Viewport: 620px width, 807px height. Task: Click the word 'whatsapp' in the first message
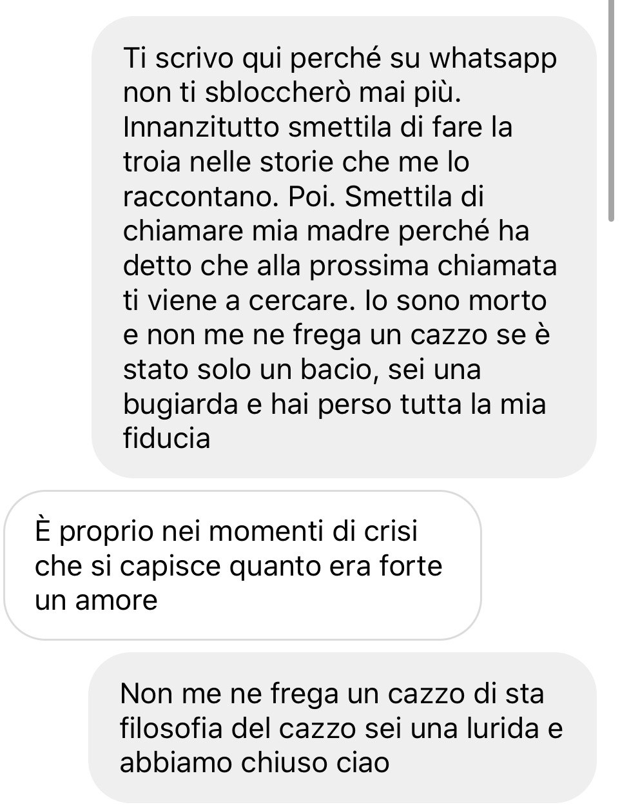pyautogui.click(x=492, y=59)
